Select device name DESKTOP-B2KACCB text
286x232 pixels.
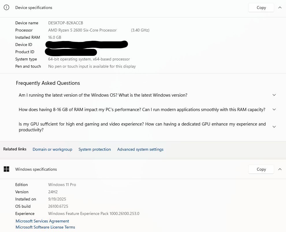[66, 23]
